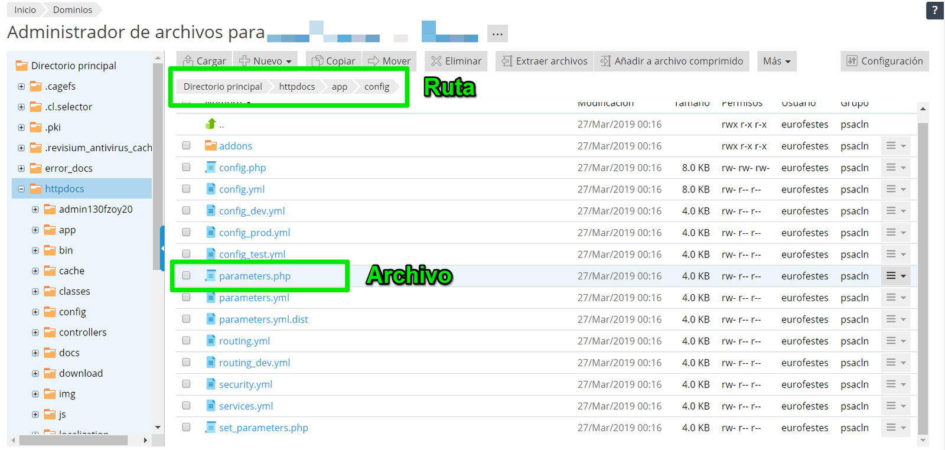Go to Inicio breadcrumb
945x450 pixels.
[25, 10]
